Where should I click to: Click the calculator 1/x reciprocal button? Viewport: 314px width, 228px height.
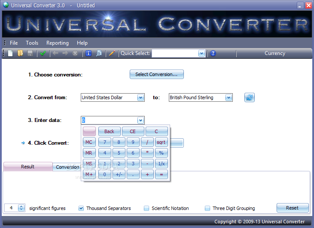(161, 164)
